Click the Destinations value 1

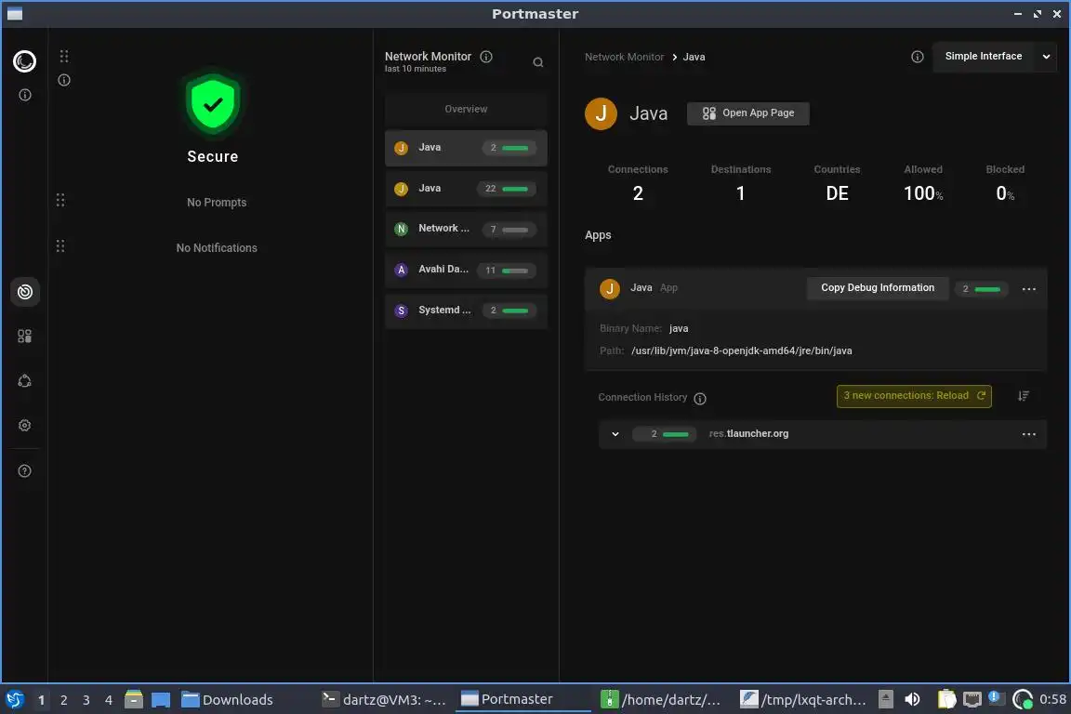tap(740, 194)
